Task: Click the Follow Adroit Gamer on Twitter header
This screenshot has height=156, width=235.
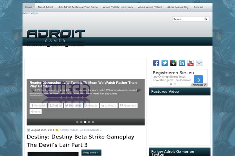Action: click(179, 152)
